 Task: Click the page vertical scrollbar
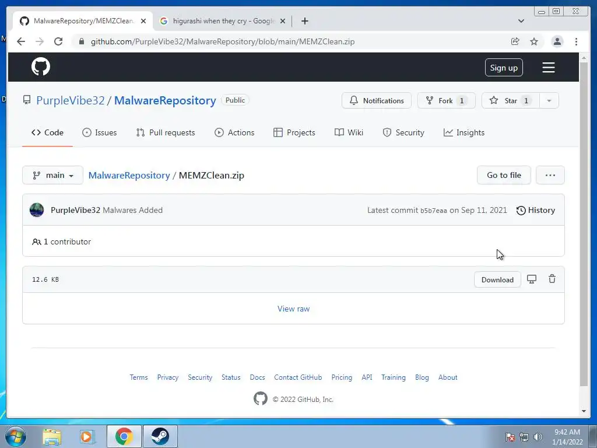click(584, 224)
